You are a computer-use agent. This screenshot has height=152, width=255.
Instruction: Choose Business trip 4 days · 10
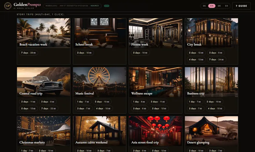click(x=215, y=109)
